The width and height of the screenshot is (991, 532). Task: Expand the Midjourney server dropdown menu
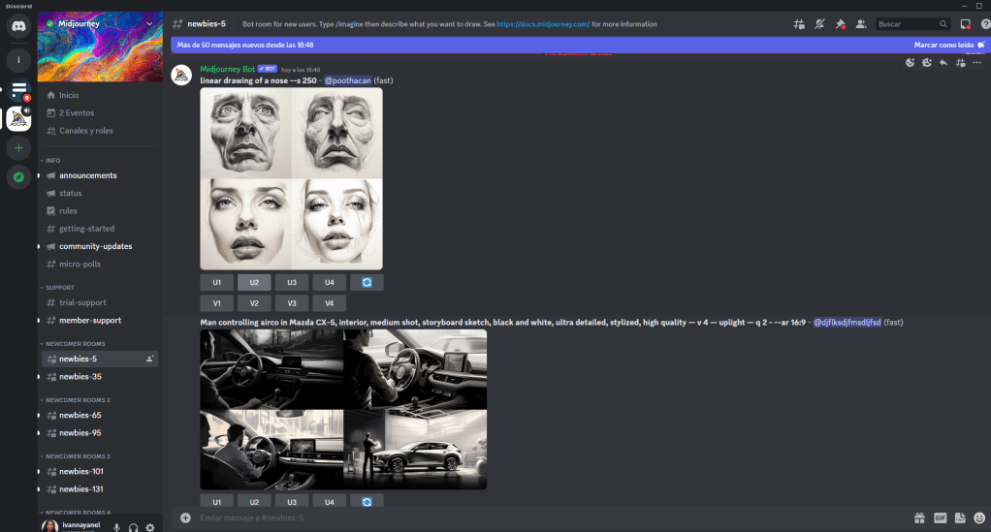(x=148, y=24)
